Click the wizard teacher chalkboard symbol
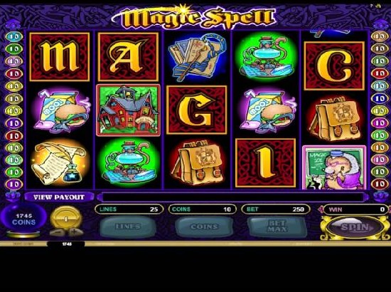Image resolution: width=391 pixels, height=292 pixels. pyautogui.click(x=334, y=167)
